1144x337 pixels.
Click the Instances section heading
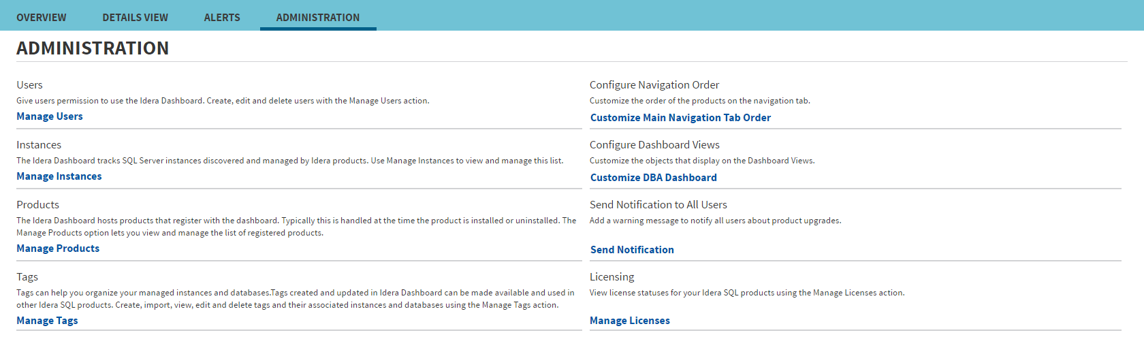[39, 145]
